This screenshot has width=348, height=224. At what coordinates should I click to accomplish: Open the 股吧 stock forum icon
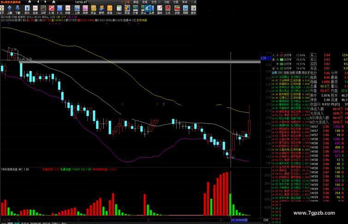tap(101, 10)
